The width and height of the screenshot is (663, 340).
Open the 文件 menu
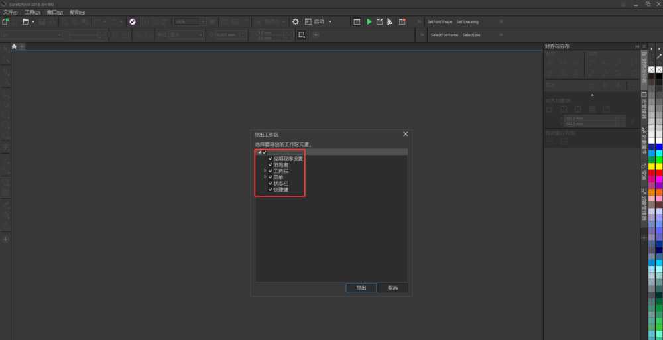coord(10,13)
